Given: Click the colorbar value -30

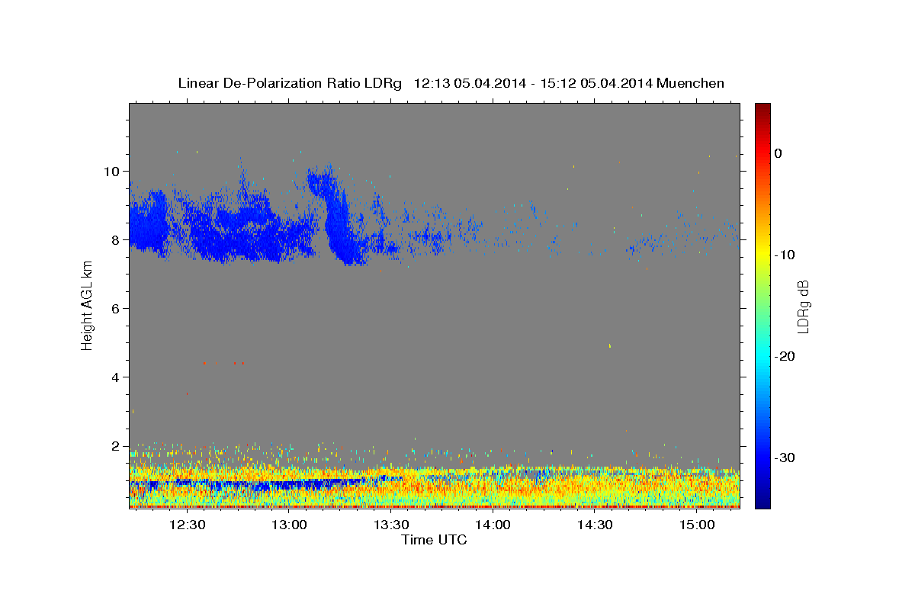Looking at the screenshot, I should [785, 457].
